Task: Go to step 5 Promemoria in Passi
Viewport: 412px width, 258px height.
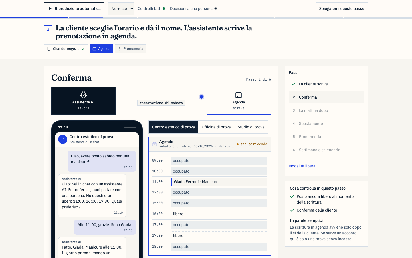Action: [326, 137]
